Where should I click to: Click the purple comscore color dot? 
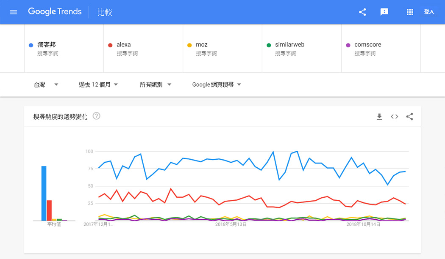(348, 45)
